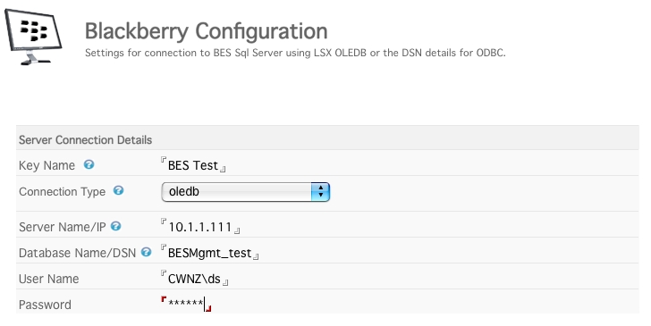Viewport: 651px width, 326px height.
Task: Select the BESMgmt_test database field
Action: click(x=209, y=253)
